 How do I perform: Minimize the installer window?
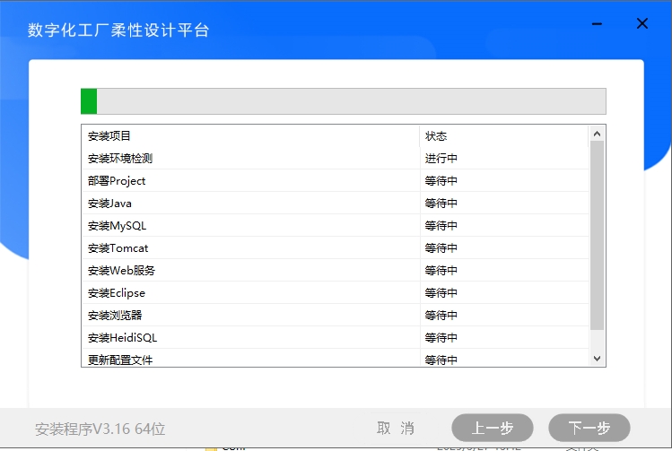point(597,24)
